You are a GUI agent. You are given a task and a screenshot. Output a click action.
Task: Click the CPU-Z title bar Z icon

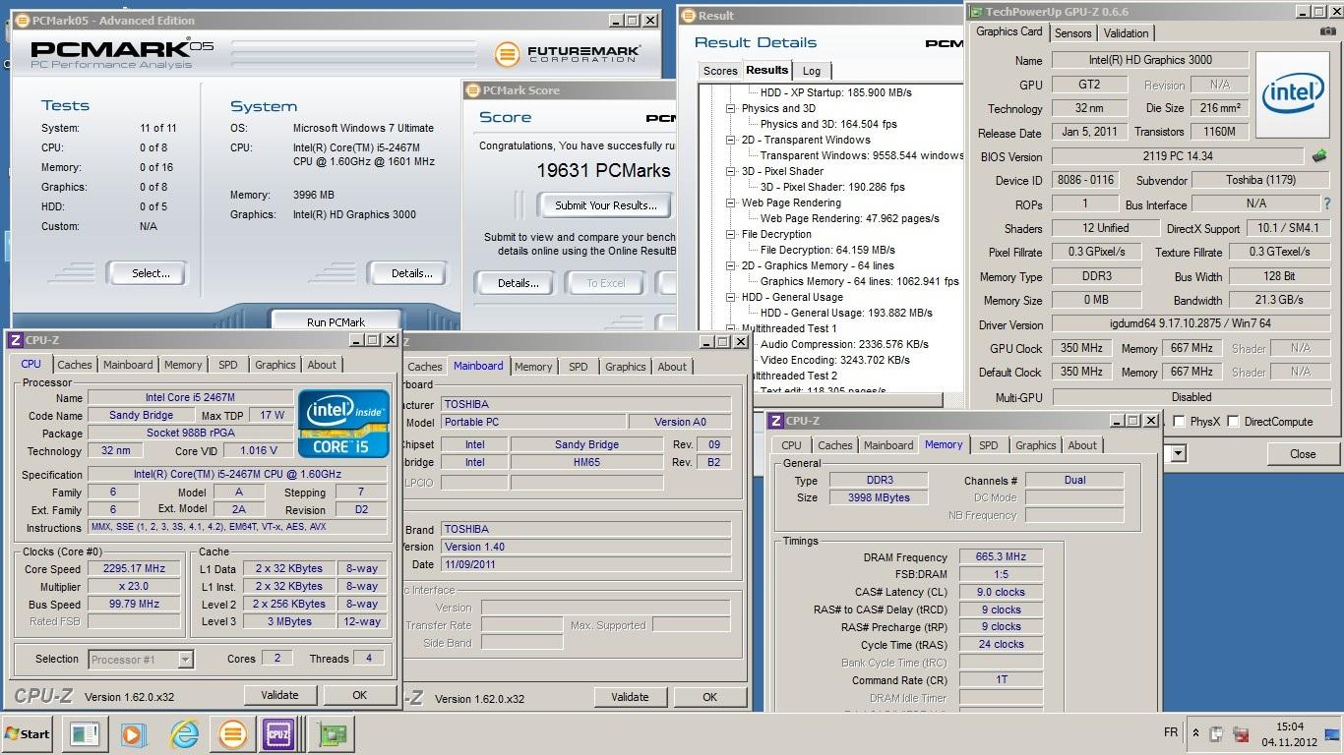15,340
